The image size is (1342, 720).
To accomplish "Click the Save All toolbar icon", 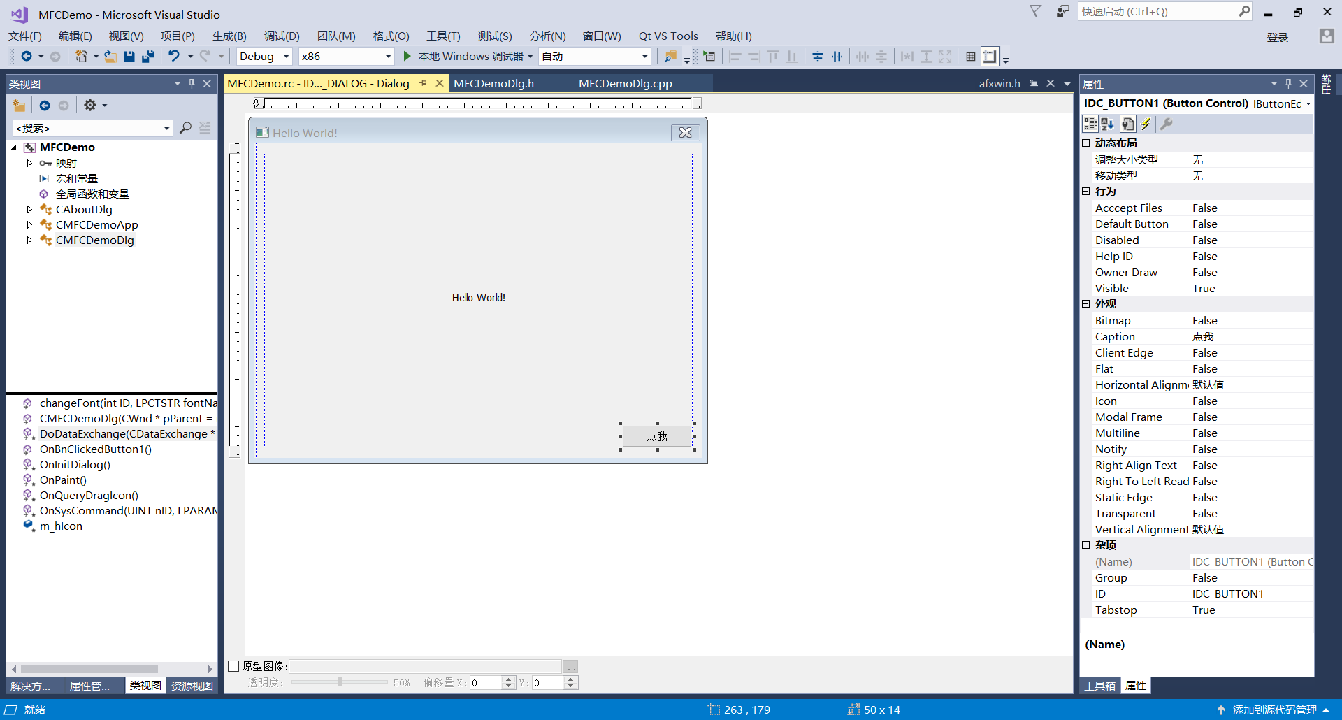I will [148, 57].
